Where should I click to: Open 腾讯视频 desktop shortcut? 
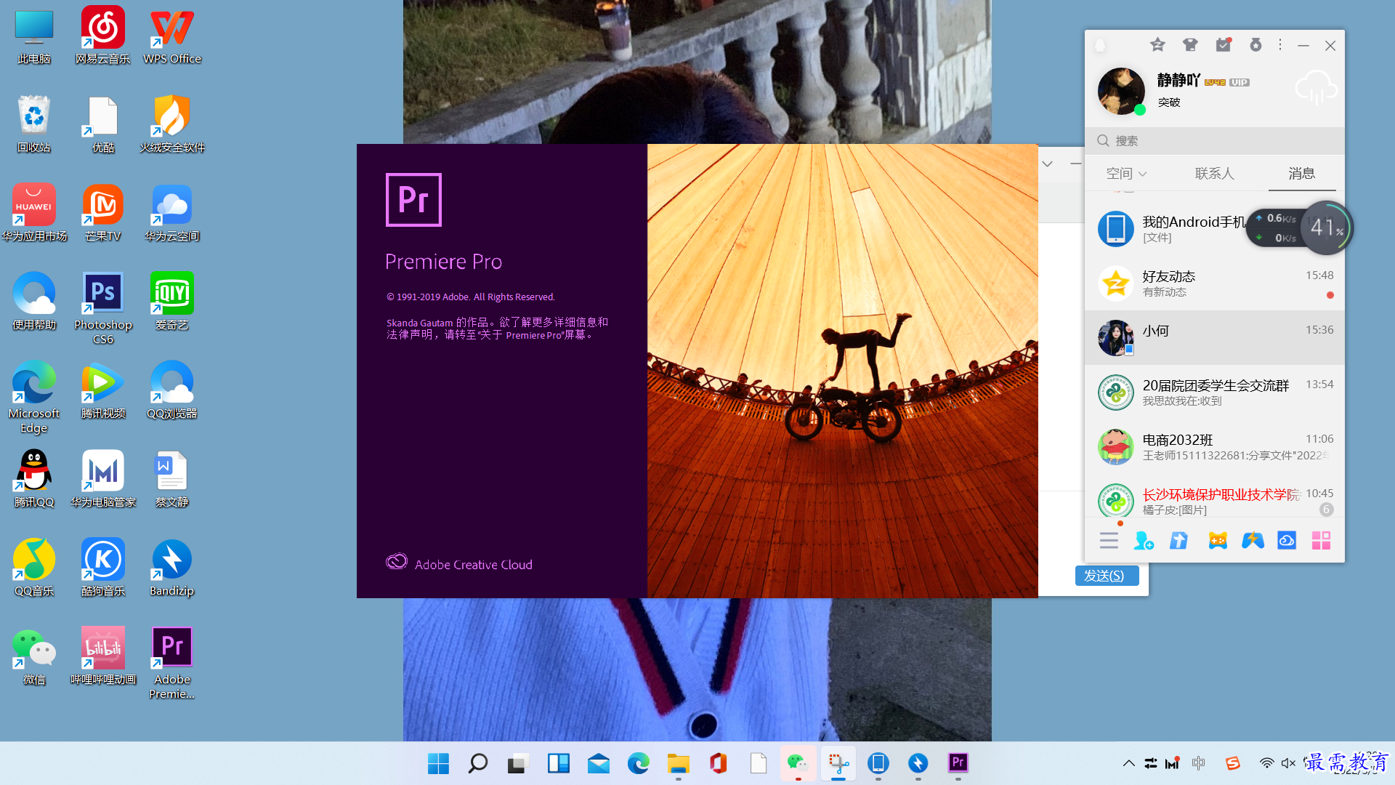coord(102,389)
